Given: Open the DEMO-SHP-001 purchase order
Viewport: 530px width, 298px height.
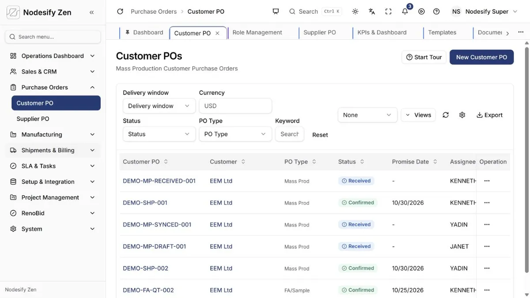Looking at the screenshot, I should coord(145,203).
